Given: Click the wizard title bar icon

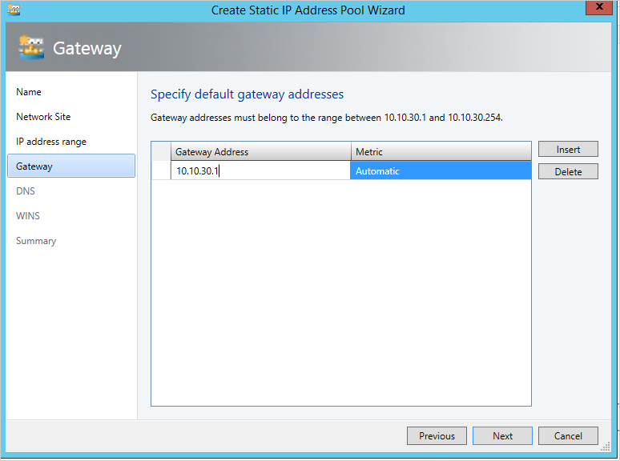Looking at the screenshot, I should [14, 10].
